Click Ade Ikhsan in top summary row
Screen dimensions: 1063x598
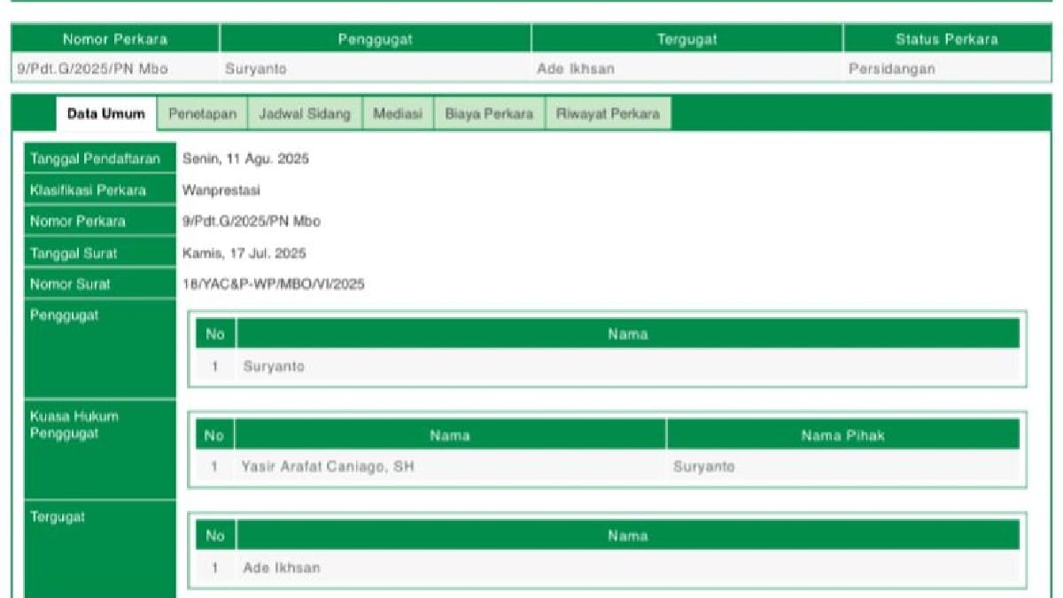tap(576, 69)
